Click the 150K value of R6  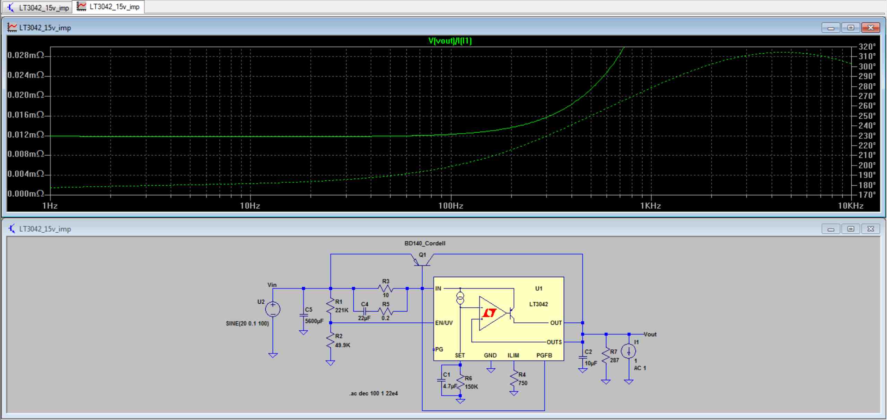471,387
